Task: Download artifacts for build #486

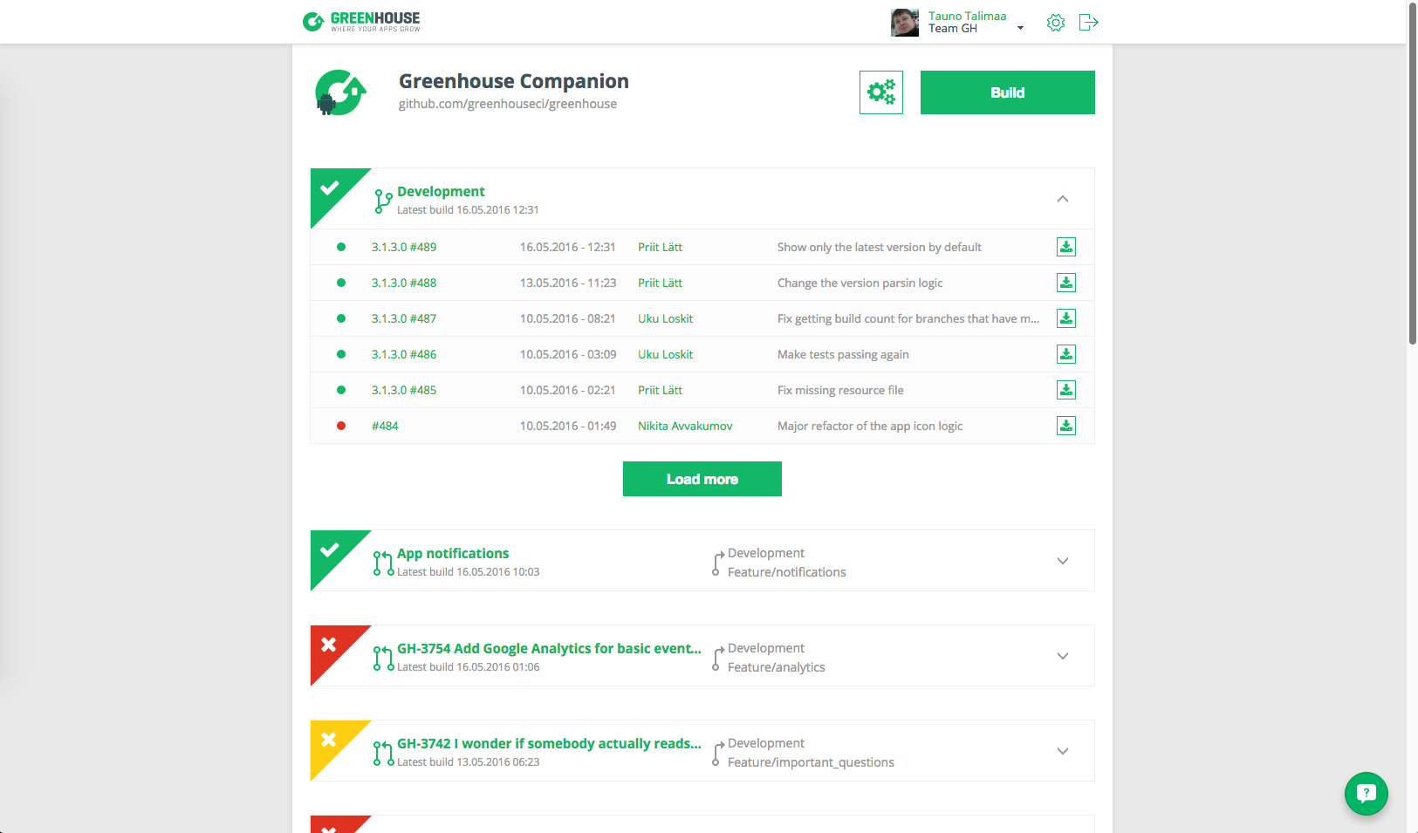Action: coord(1066,354)
